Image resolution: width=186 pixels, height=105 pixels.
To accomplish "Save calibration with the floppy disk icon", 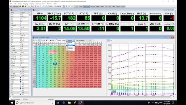I will click(x=23, y=6).
